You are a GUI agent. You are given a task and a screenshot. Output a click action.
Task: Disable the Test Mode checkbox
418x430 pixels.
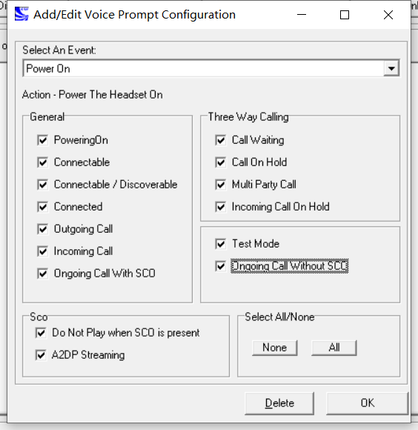(x=221, y=244)
